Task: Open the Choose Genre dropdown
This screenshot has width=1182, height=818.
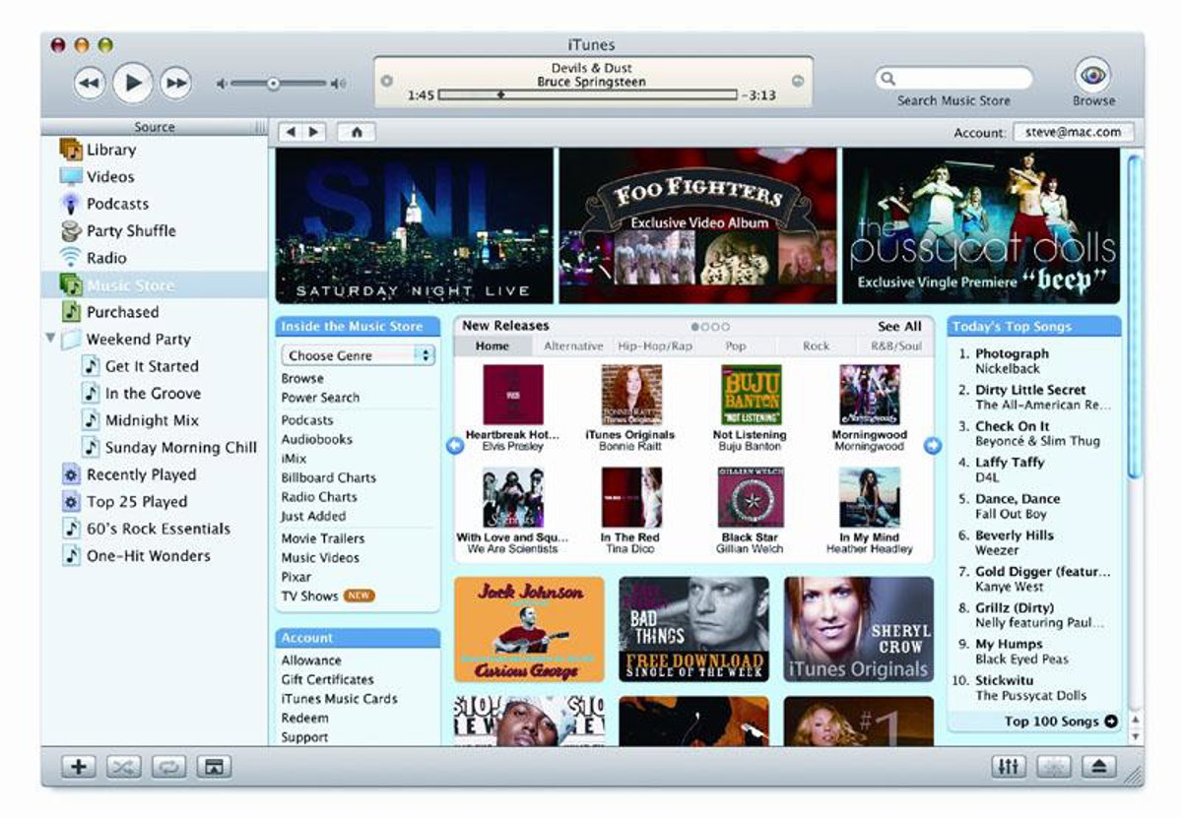Action: pyautogui.click(x=359, y=355)
